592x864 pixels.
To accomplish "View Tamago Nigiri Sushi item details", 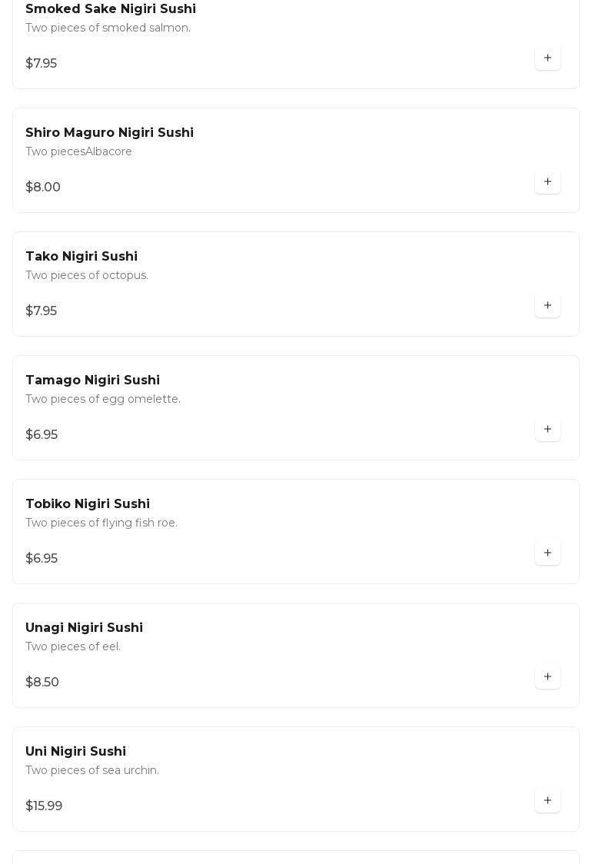I will click(92, 380).
